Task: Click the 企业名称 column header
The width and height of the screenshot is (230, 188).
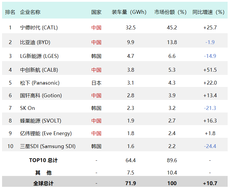Action: point(30,12)
